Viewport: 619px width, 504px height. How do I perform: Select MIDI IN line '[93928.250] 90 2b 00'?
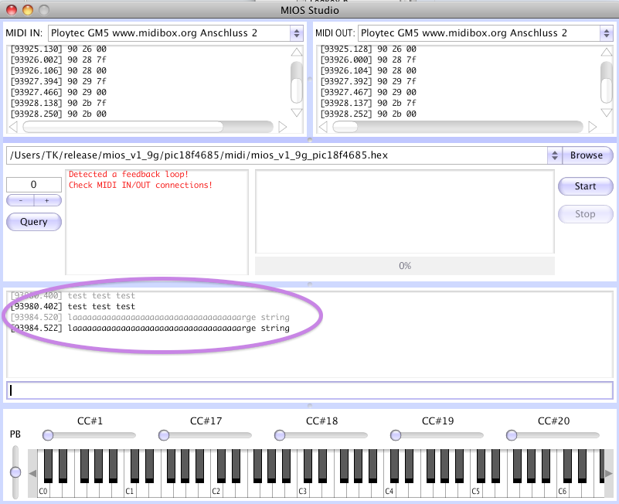tap(59, 114)
